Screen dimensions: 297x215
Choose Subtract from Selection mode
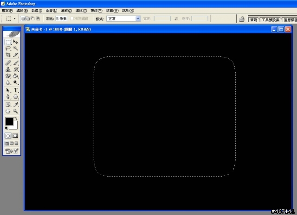click(x=33, y=18)
